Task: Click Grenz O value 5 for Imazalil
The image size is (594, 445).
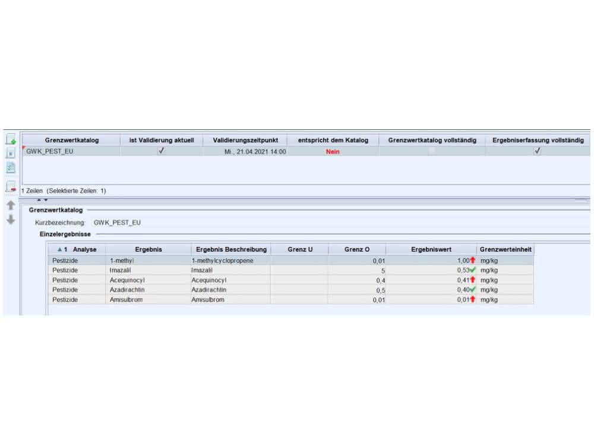Action: [357, 271]
